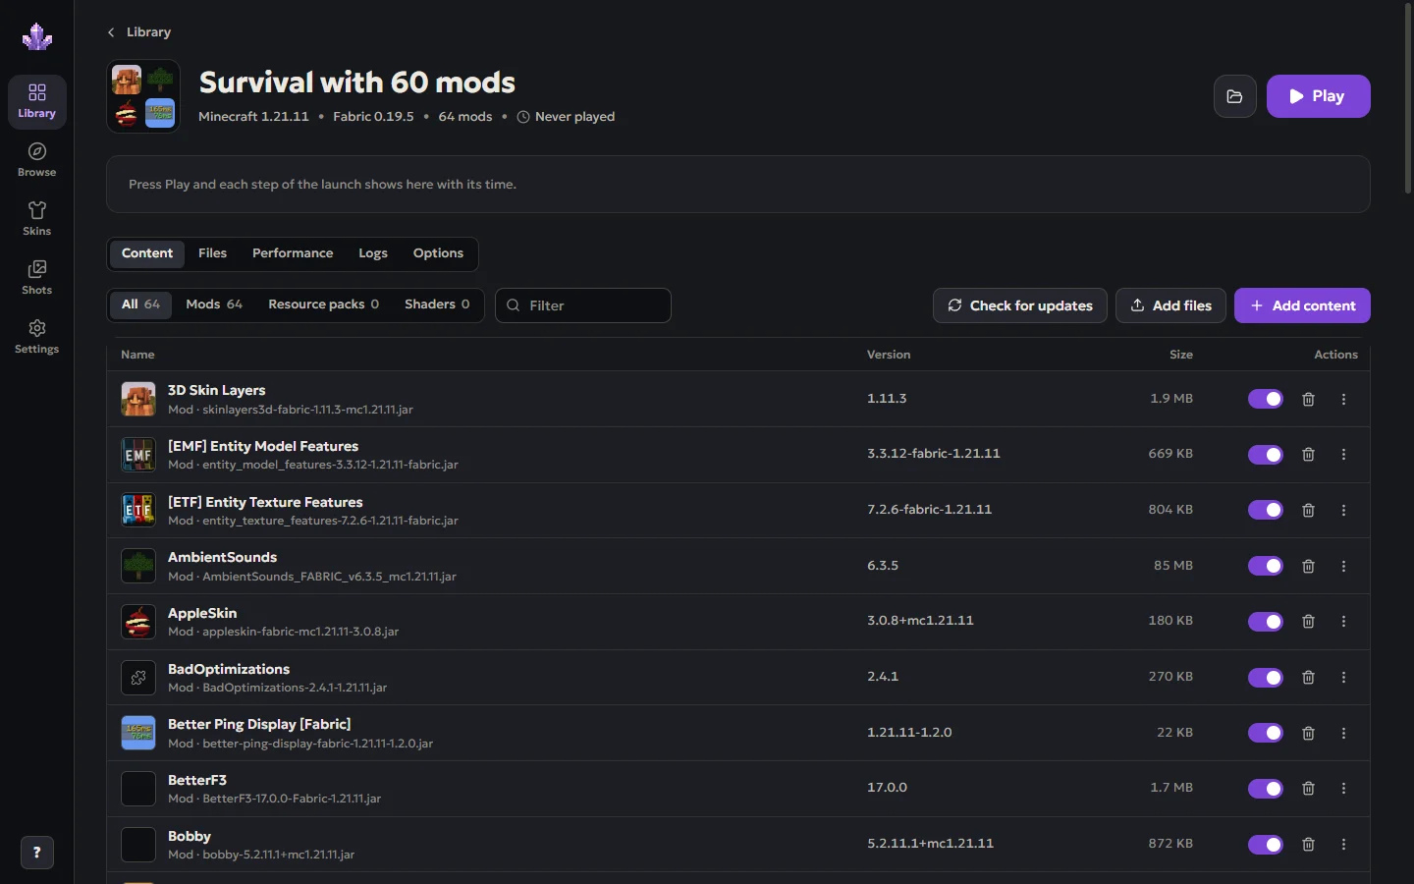This screenshot has width=1414, height=884.
Task: Click the Filter search field
Action: (583, 305)
